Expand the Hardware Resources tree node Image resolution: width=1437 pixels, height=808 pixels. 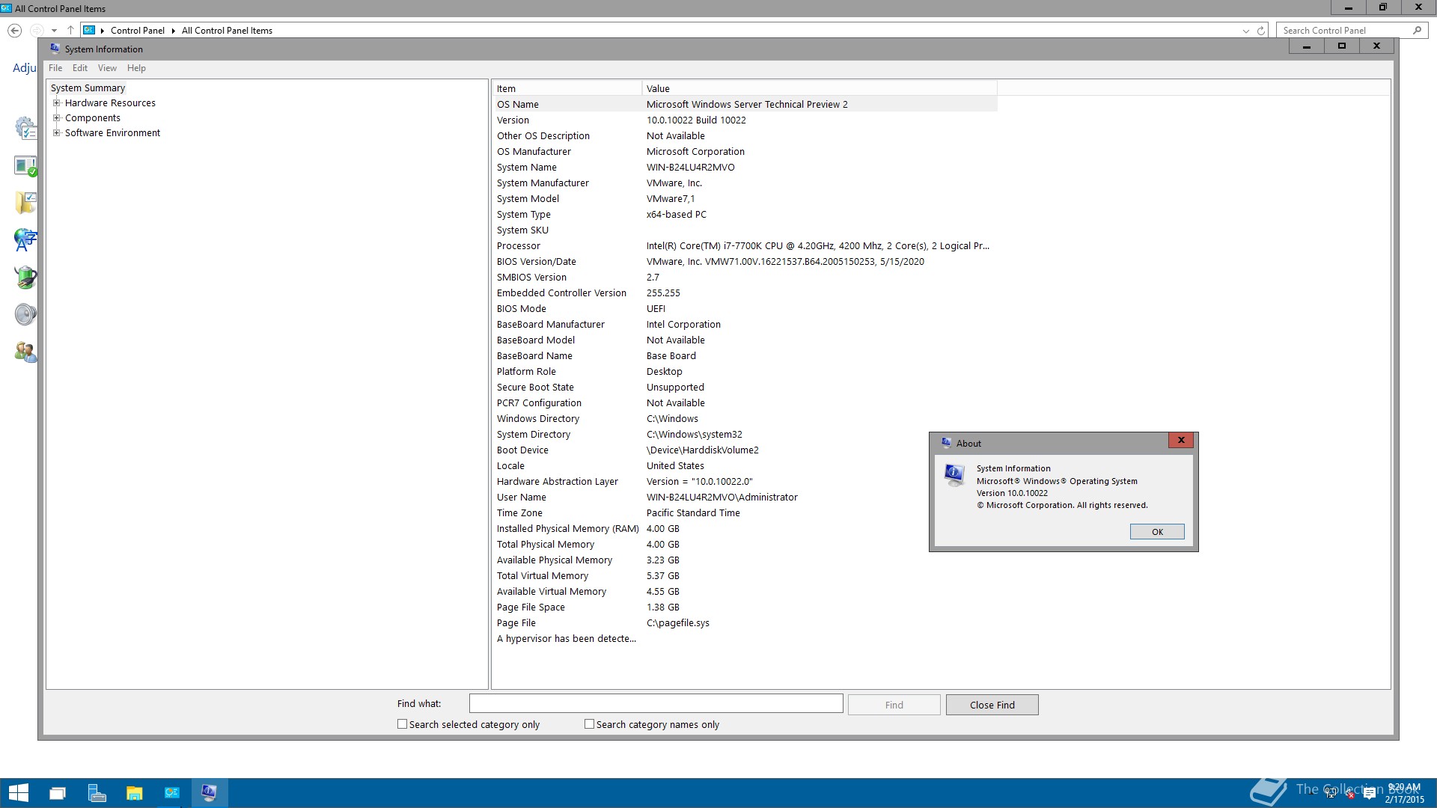(x=56, y=103)
